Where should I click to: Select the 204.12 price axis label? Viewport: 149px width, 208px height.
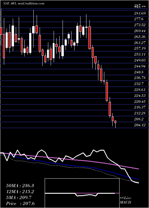(x=139, y=125)
